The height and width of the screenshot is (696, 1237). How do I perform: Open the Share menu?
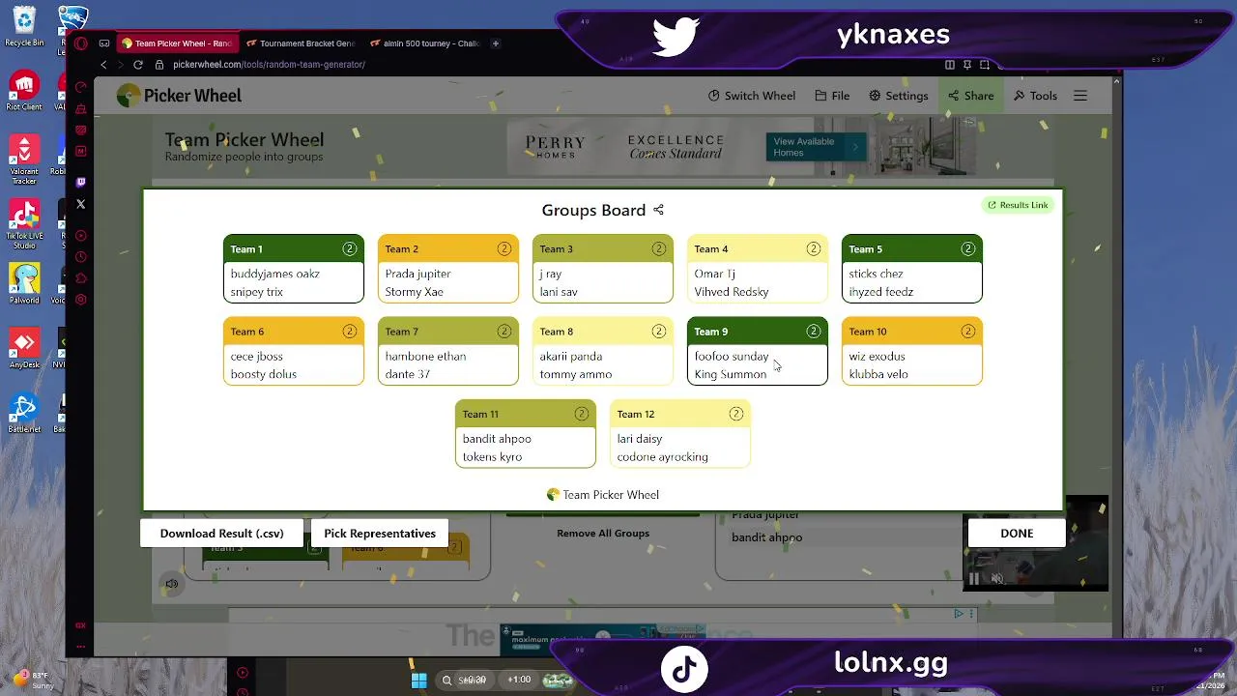[x=970, y=96]
